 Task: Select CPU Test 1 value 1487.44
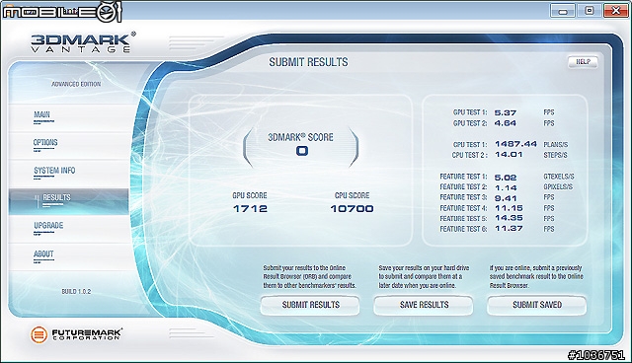pos(515,144)
